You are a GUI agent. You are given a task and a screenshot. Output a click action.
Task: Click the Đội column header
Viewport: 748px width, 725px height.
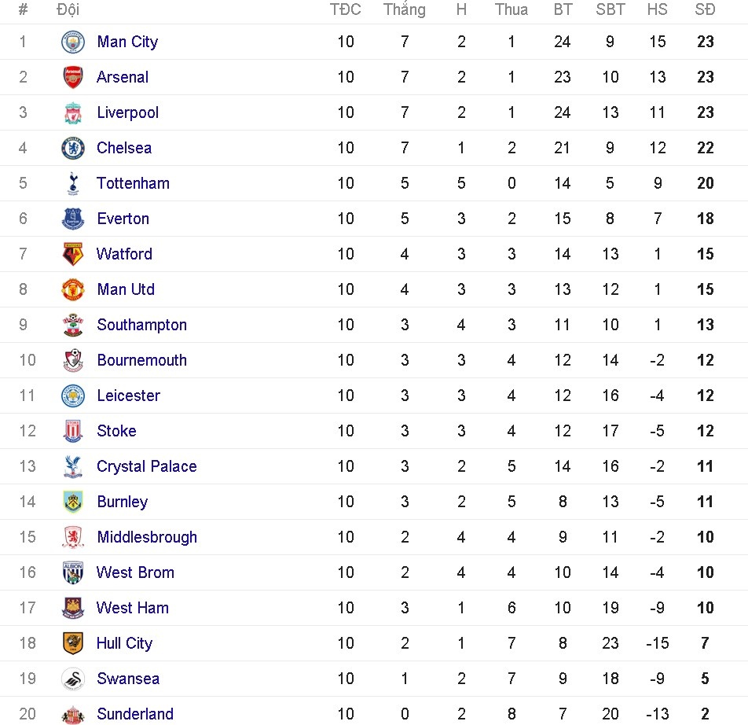coord(68,9)
